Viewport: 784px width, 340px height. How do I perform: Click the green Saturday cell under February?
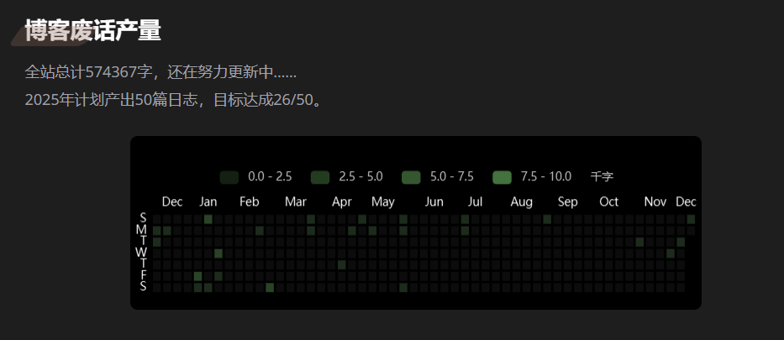[270, 287]
